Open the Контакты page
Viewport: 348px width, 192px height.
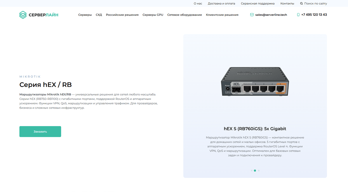click(287, 4)
